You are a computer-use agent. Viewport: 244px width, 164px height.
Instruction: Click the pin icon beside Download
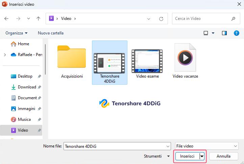coord(39,87)
